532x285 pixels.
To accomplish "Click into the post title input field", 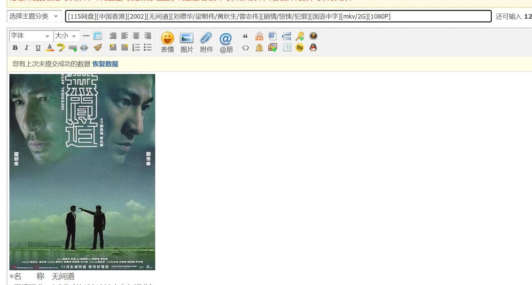I will [278, 16].
